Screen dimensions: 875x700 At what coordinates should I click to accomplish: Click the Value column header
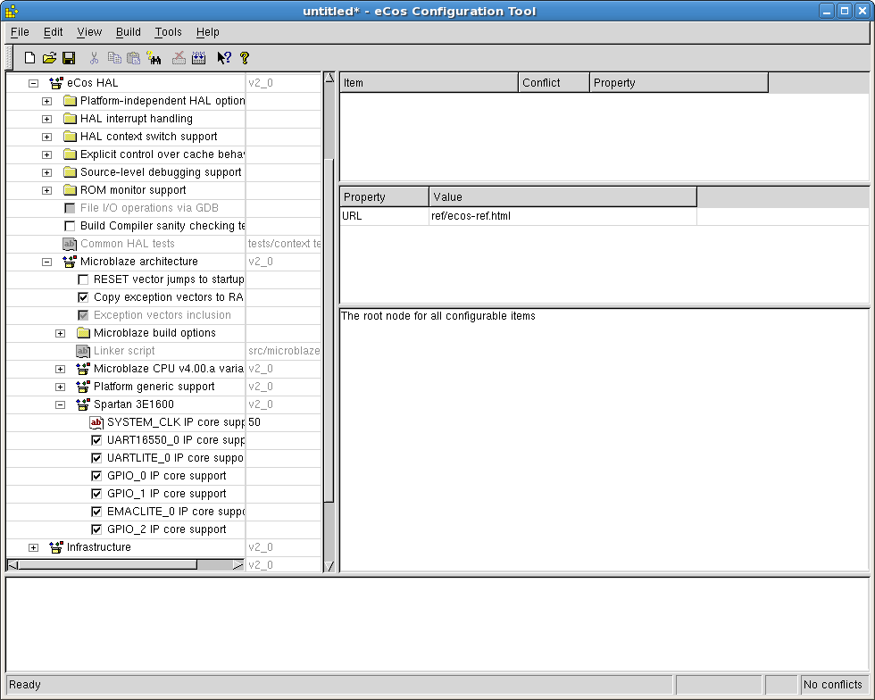click(x=562, y=196)
